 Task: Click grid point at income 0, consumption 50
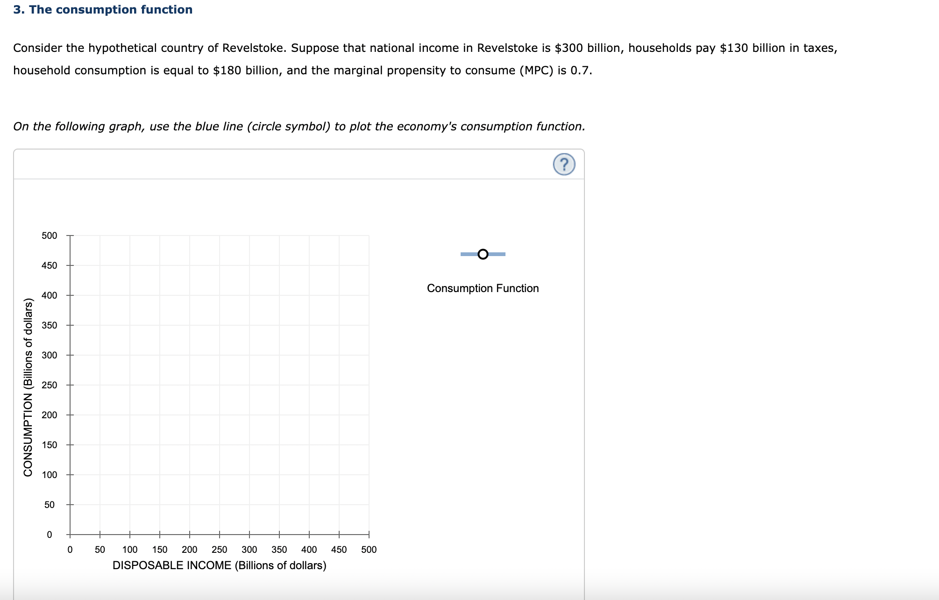70,505
